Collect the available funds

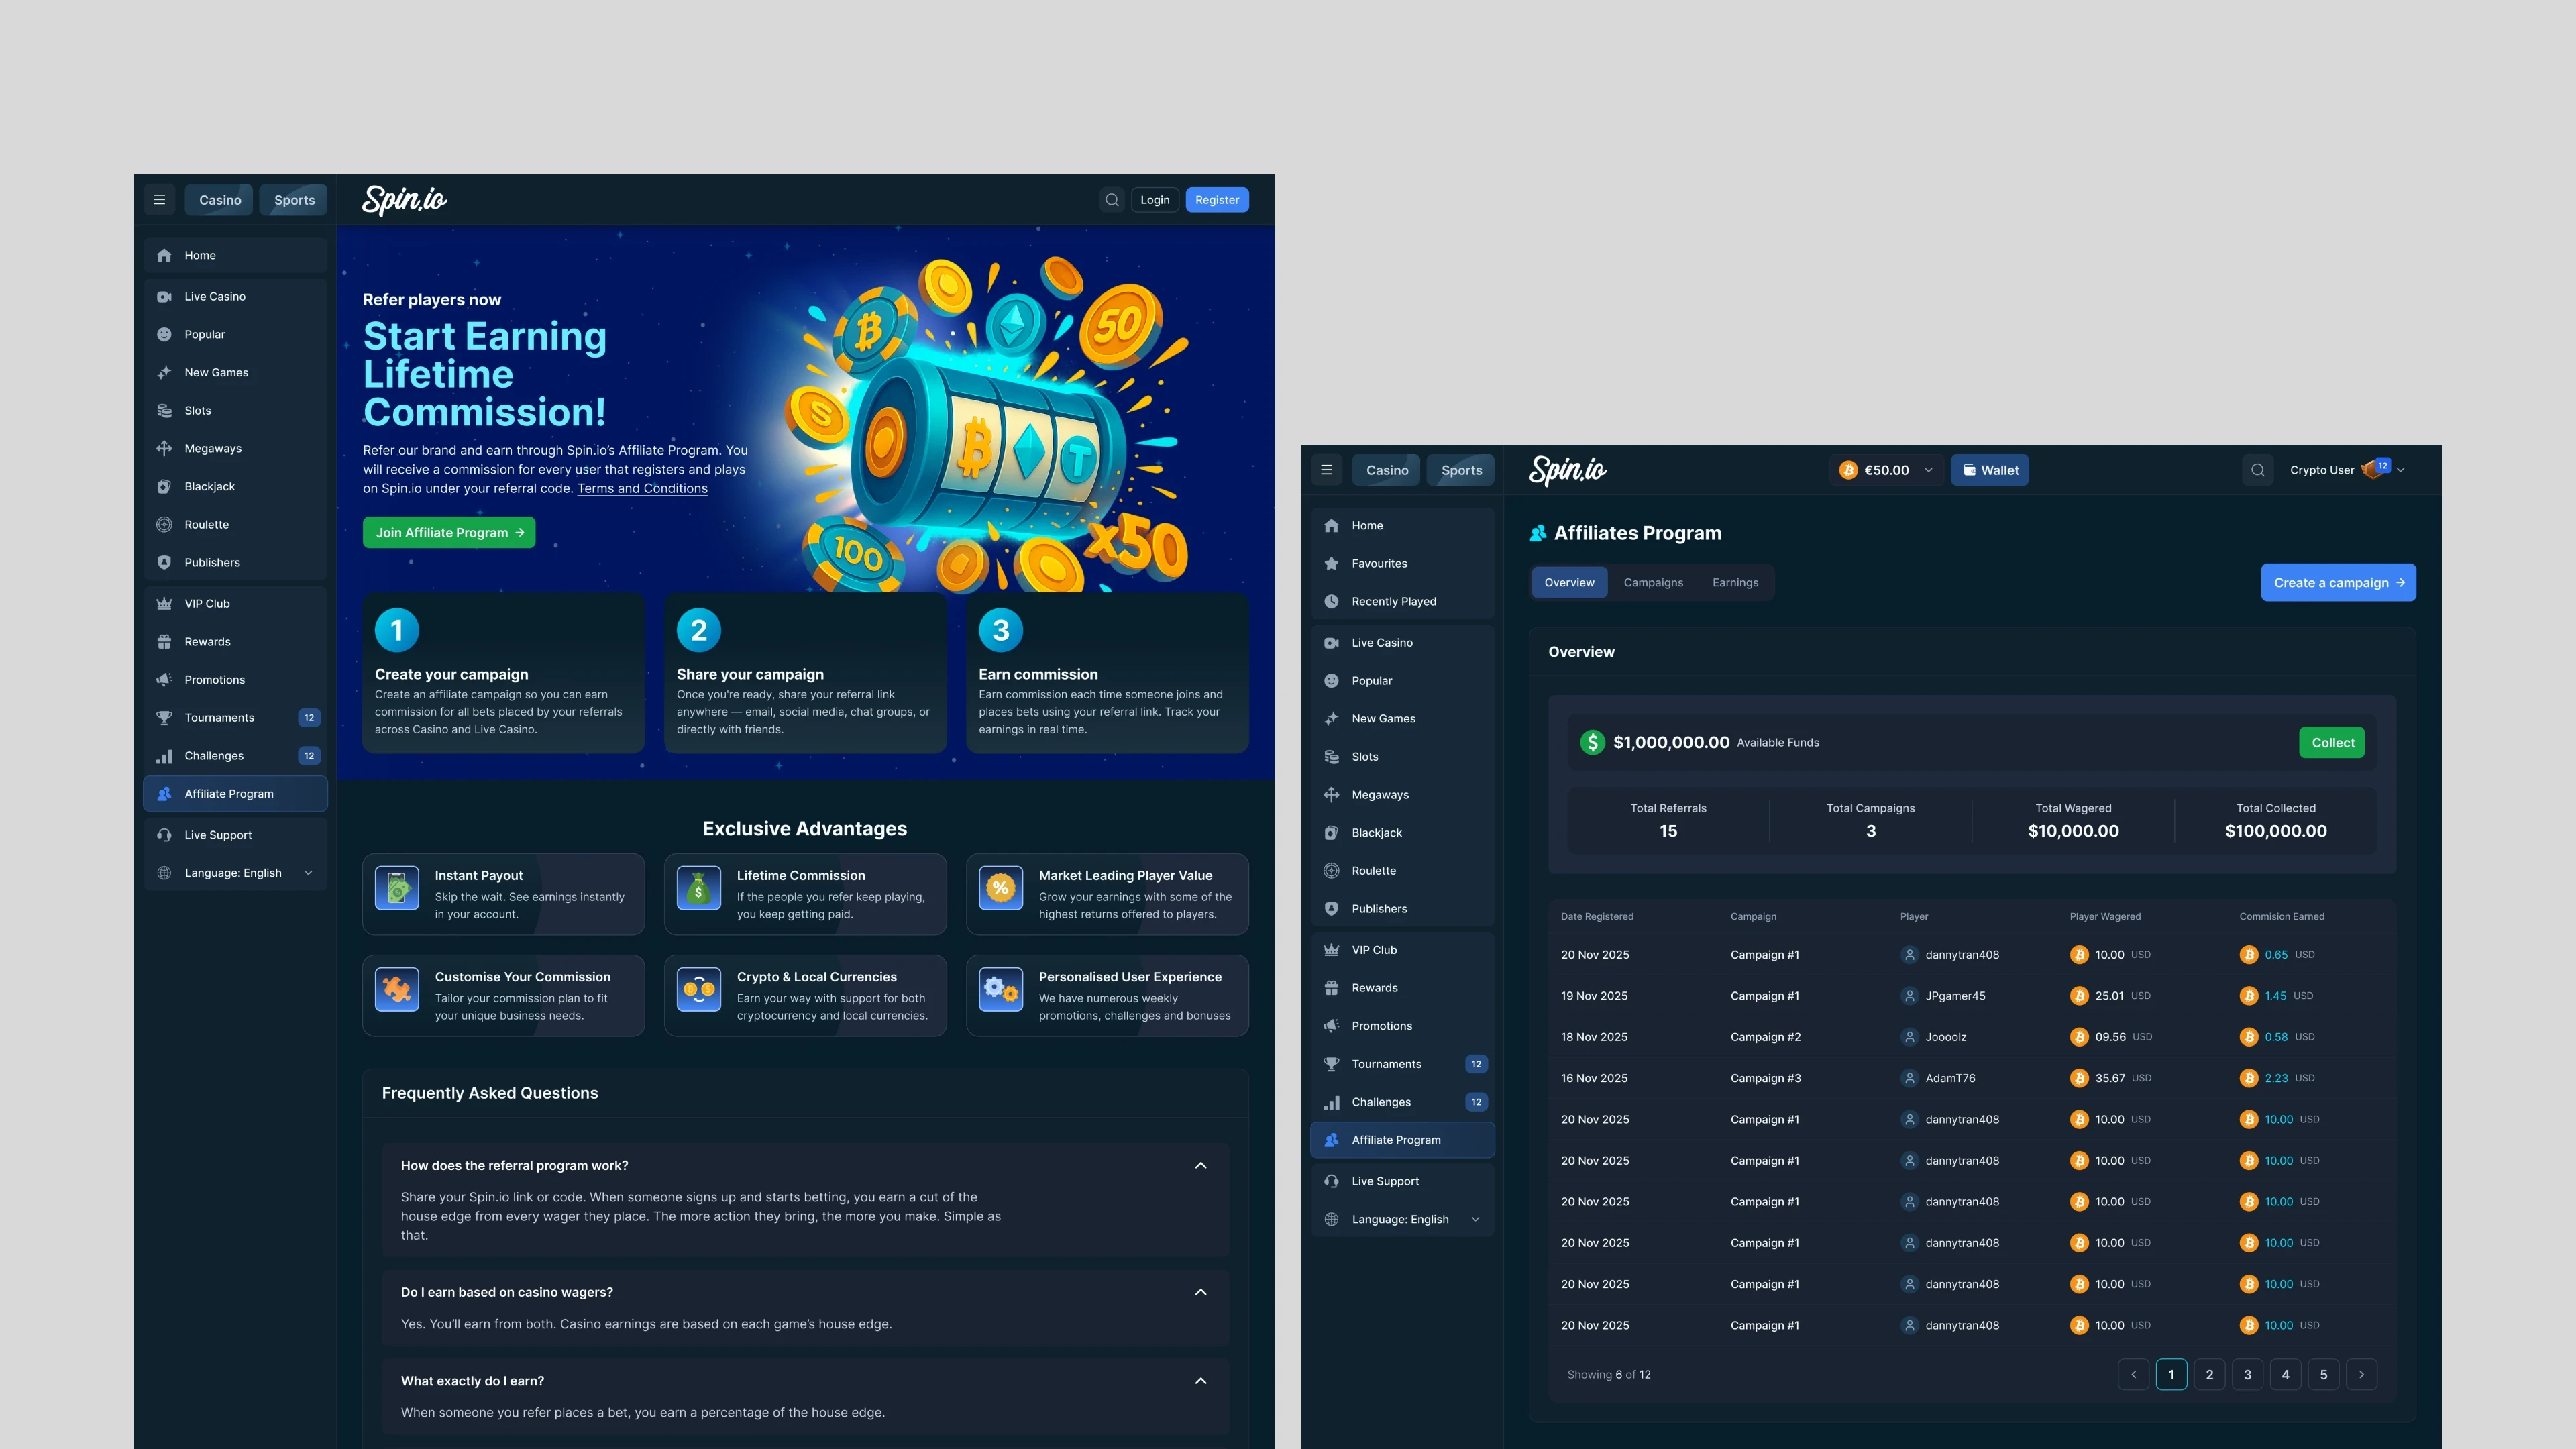[2332, 743]
